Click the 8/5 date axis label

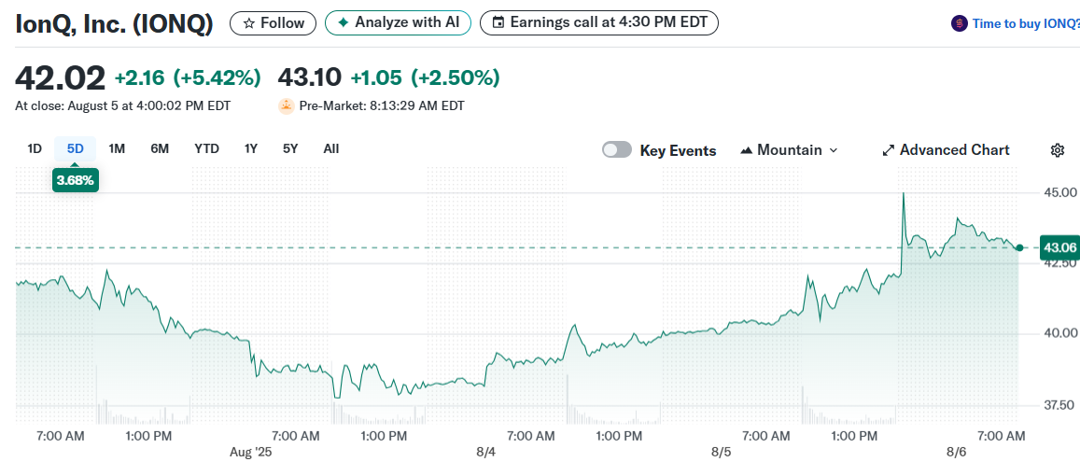coord(722,453)
